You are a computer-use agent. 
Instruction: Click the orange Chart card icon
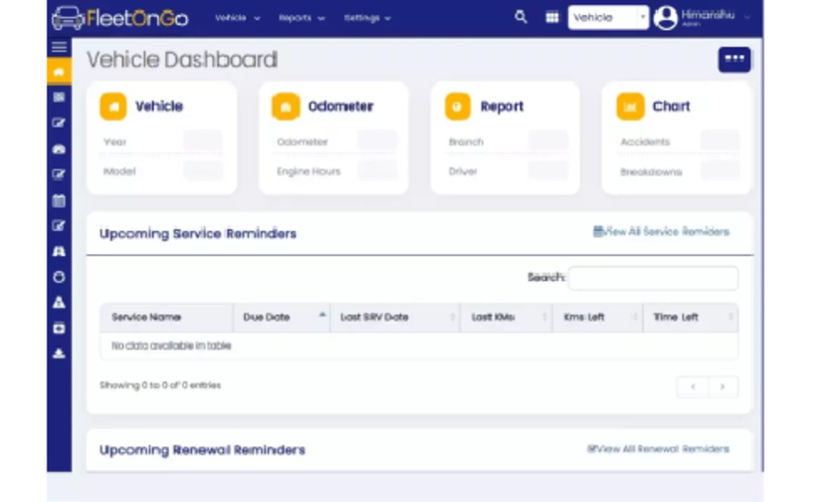tap(630, 107)
